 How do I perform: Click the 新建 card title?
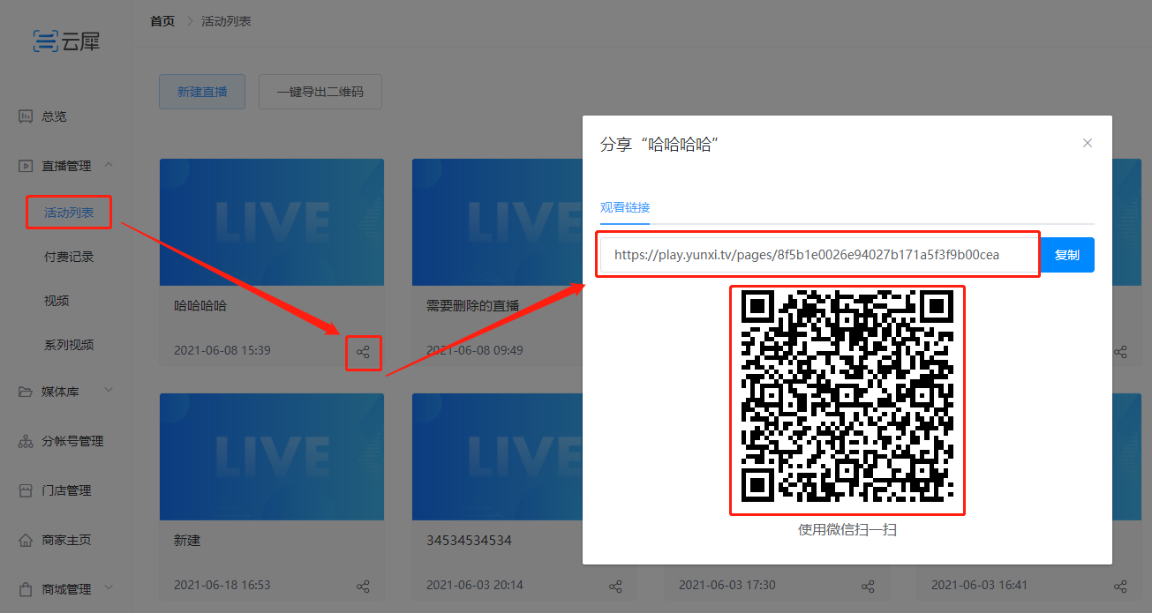pos(187,540)
